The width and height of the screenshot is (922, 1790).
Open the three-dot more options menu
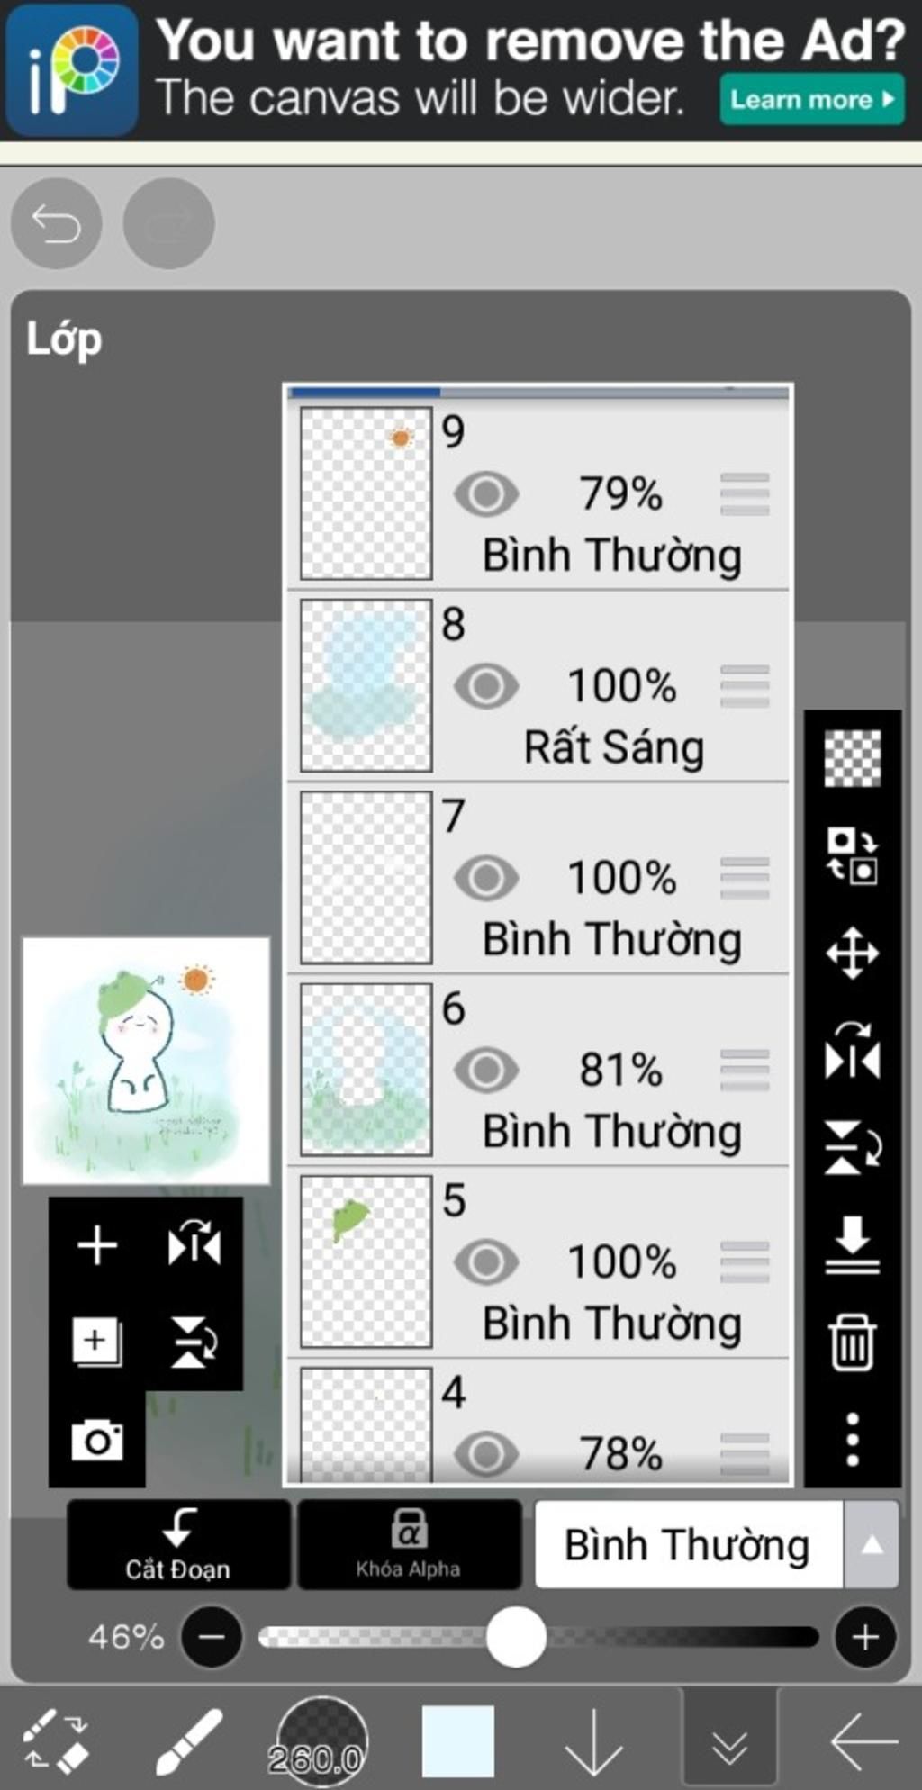pos(852,1439)
